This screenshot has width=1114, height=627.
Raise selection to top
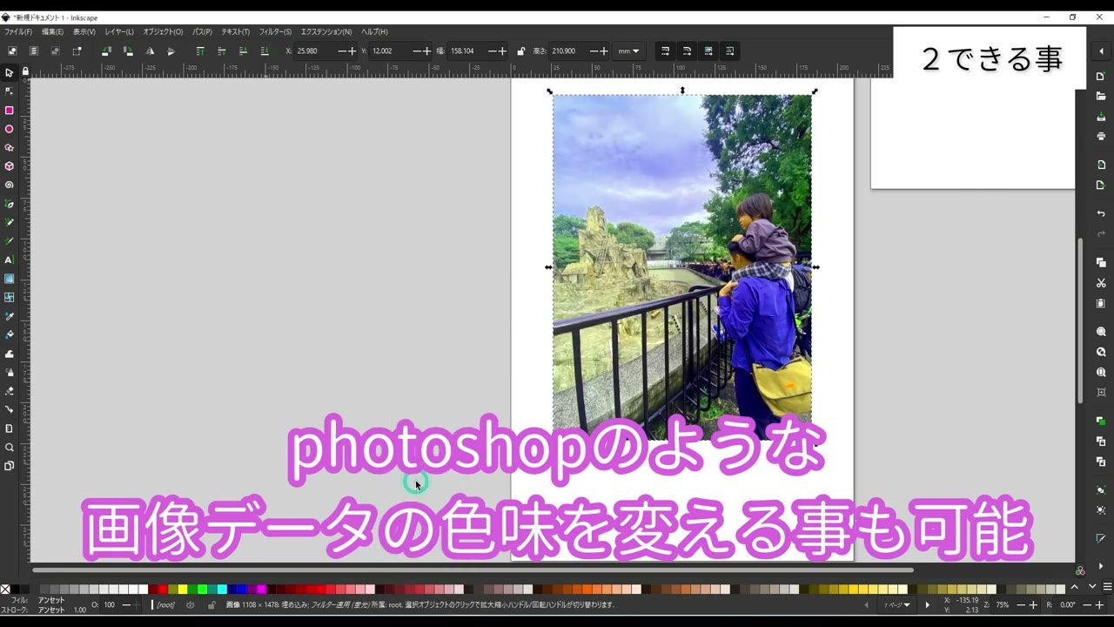pos(200,51)
